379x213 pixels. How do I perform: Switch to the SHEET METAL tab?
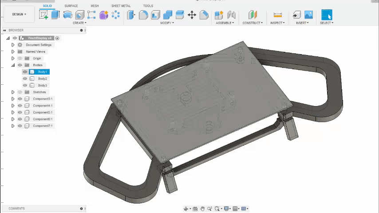pyautogui.click(x=121, y=6)
